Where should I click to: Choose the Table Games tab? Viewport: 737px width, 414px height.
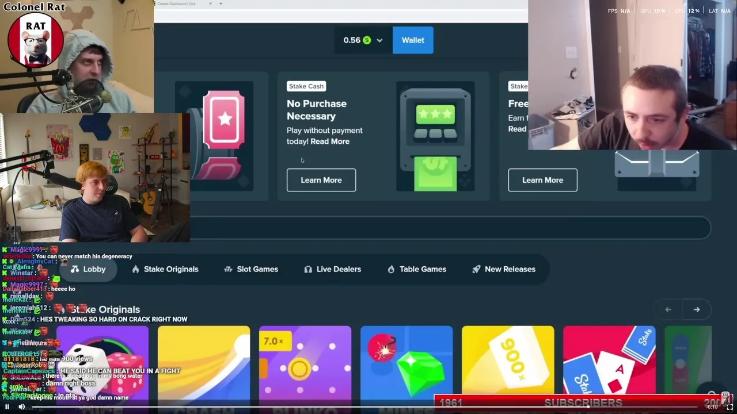(417, 269)
